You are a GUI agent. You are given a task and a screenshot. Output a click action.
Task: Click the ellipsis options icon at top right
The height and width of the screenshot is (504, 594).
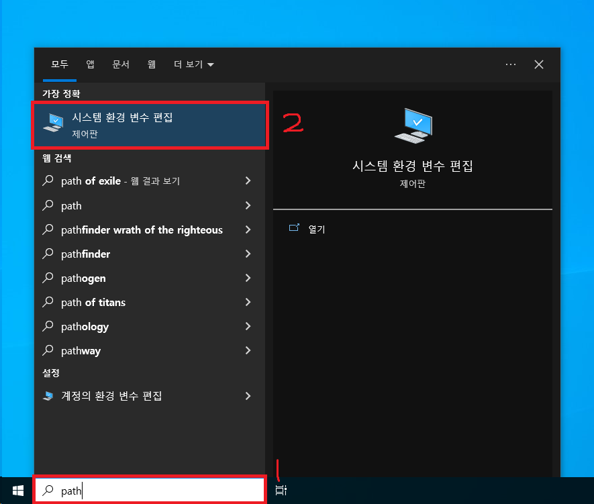(511, 64)
